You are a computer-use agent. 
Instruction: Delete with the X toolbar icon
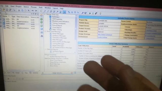pyautogui.click(x=29, y=11)
